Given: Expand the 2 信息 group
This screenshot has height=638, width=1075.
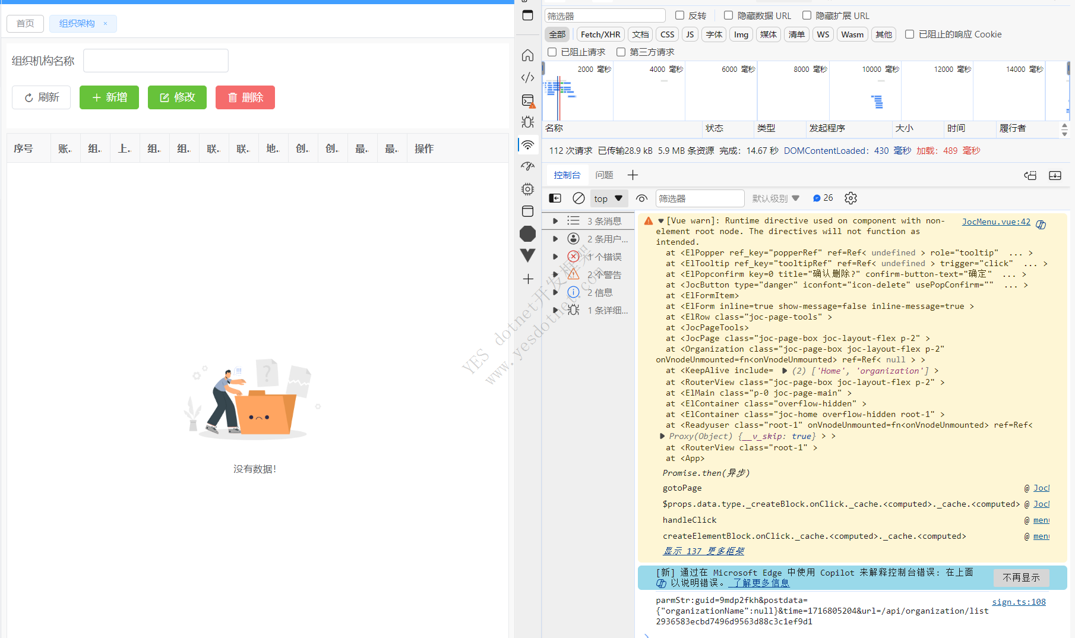Looking at the screenshot, I should (x=555, y=292).
